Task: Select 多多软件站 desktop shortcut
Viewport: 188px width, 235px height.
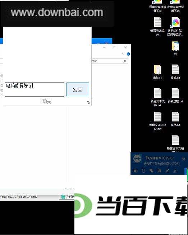Action: click(x=175, y=27)
